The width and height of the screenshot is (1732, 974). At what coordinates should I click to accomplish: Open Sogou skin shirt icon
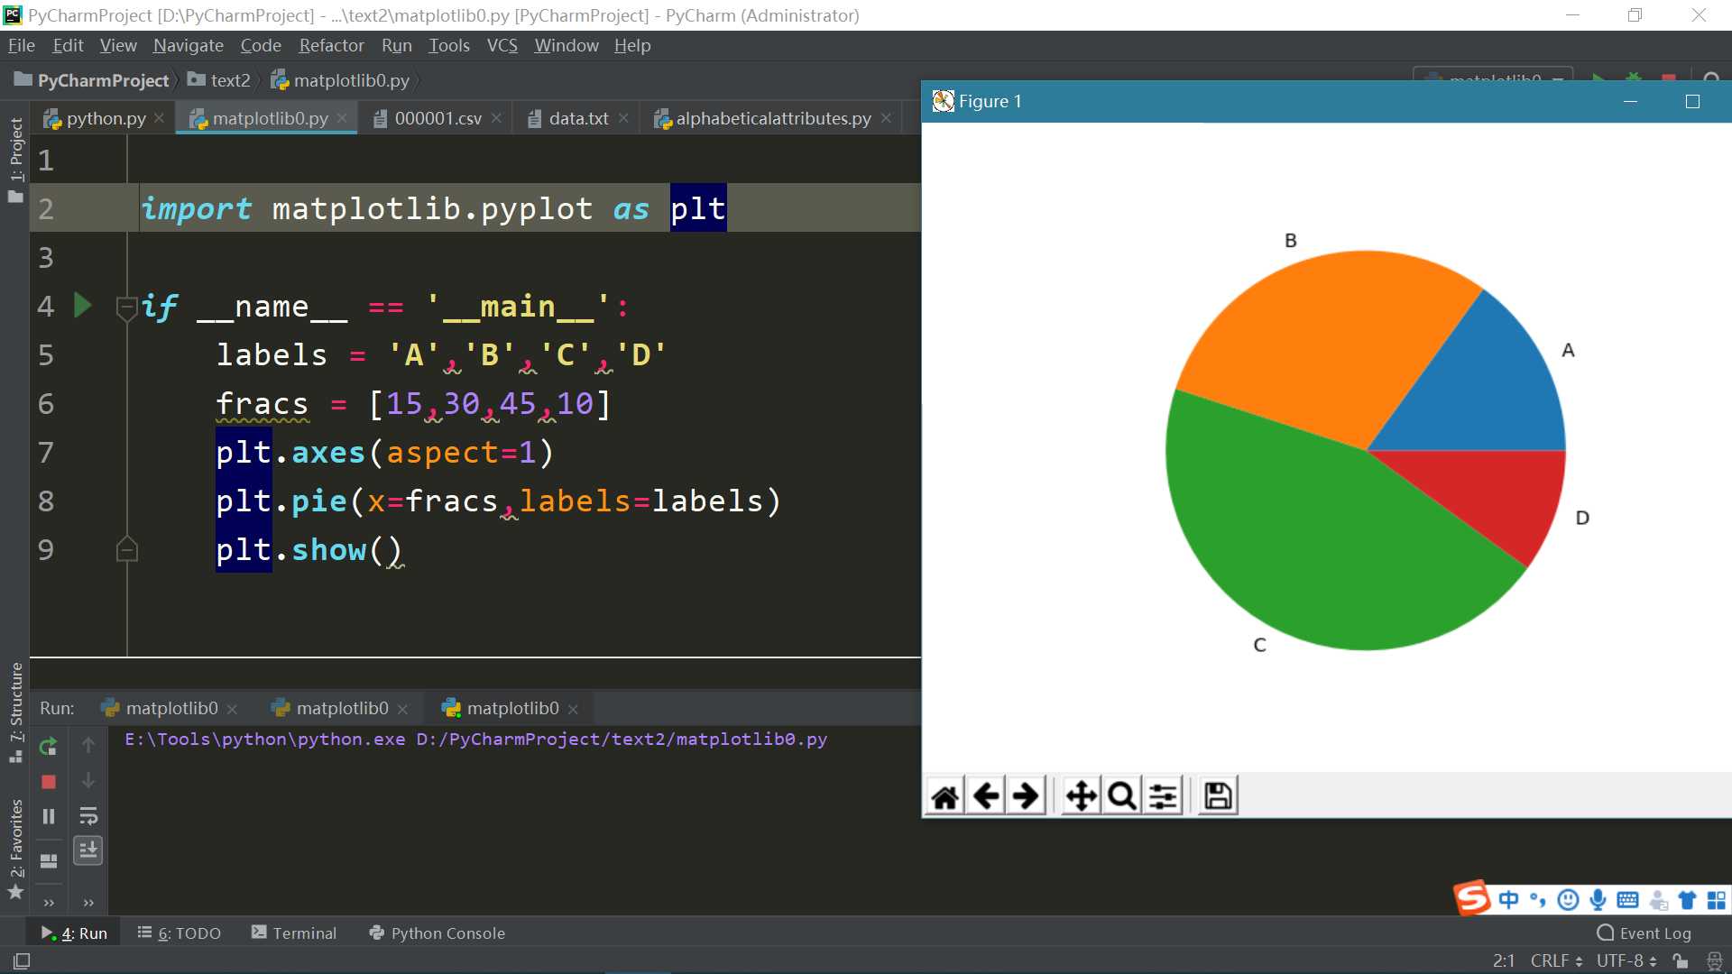[1687, 899]
